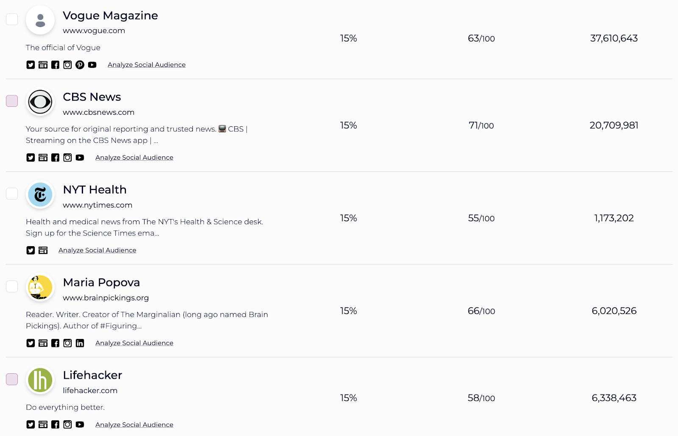Select the Maria Popova checkbox
The height and width of the screenshot is (436, 678).
pyautogui.click(x=12, y=286)
